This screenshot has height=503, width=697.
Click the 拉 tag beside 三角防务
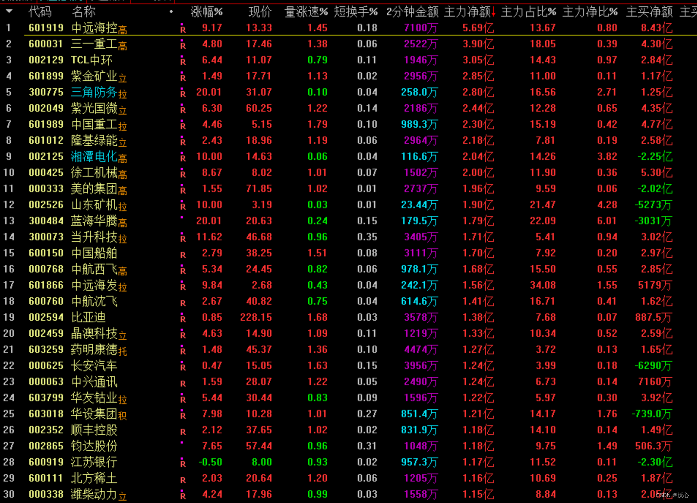(x=122, y=95)
